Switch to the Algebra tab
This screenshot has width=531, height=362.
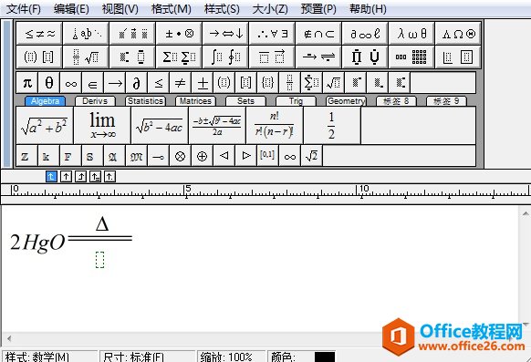pyautogui.click(x=45, y=101)
